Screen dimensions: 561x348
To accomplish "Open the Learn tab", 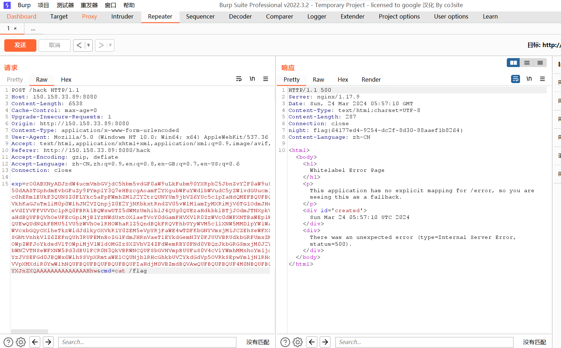I will click(x=490, y=16).
